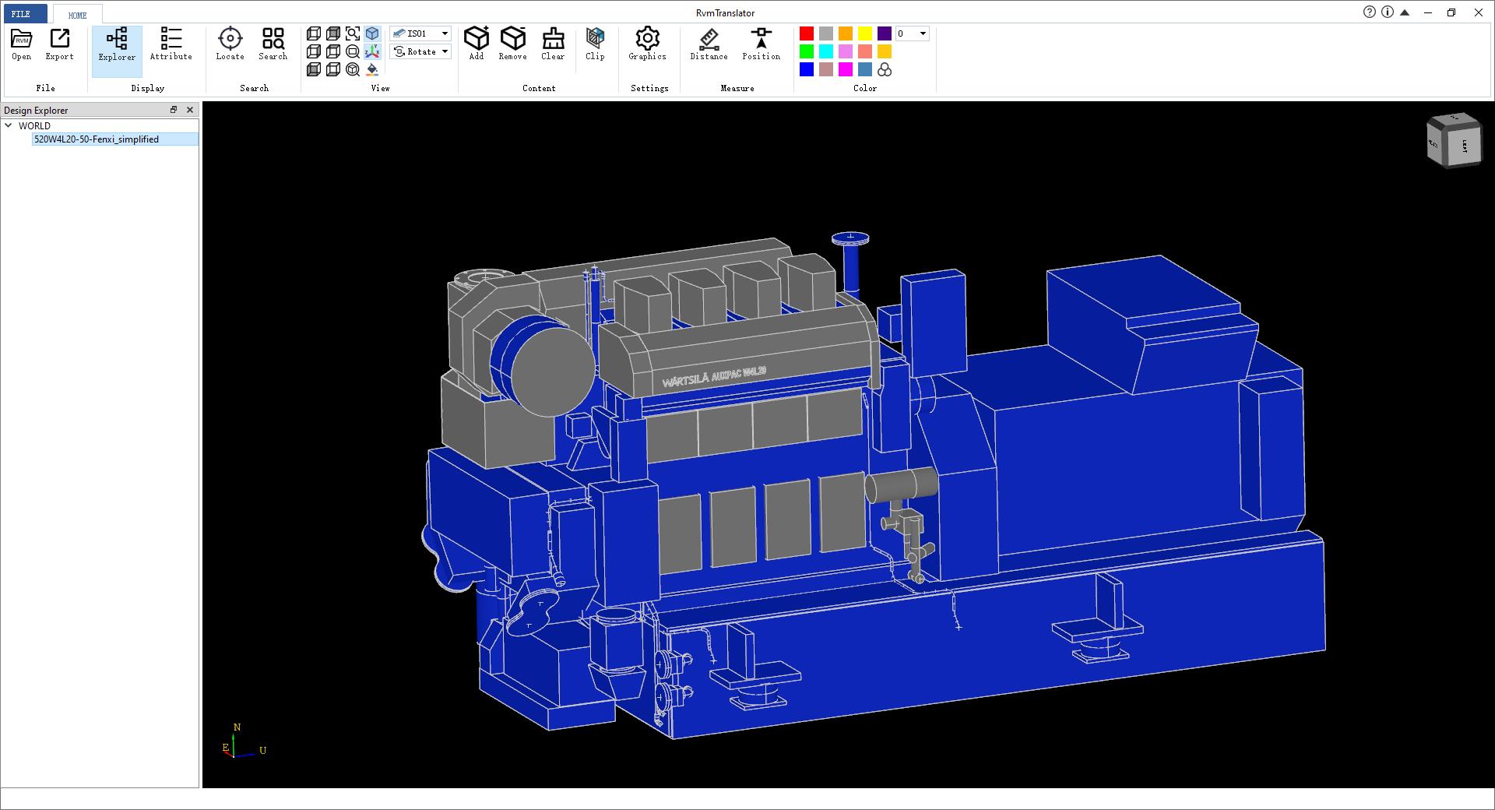Select the middle-row second cube view icon
The width and height of the screenshot is (1495, 810).
333,51
